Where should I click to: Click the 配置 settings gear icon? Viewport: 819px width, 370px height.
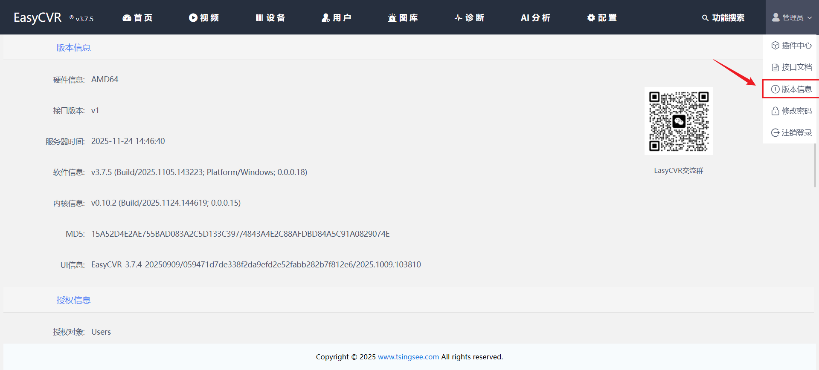pos(591,17)
